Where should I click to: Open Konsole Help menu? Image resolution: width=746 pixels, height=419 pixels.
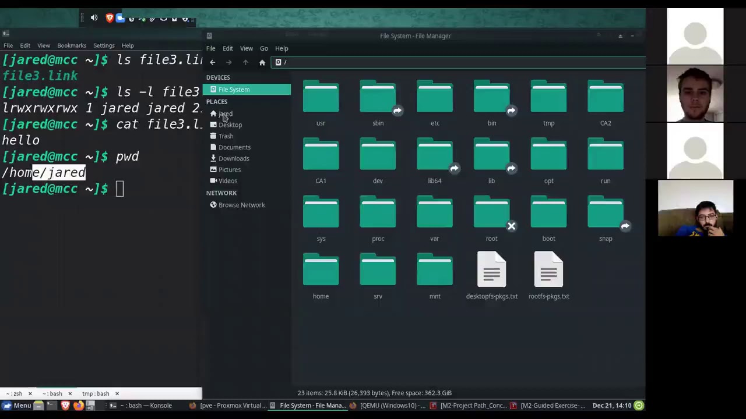(x=128, y=45)
